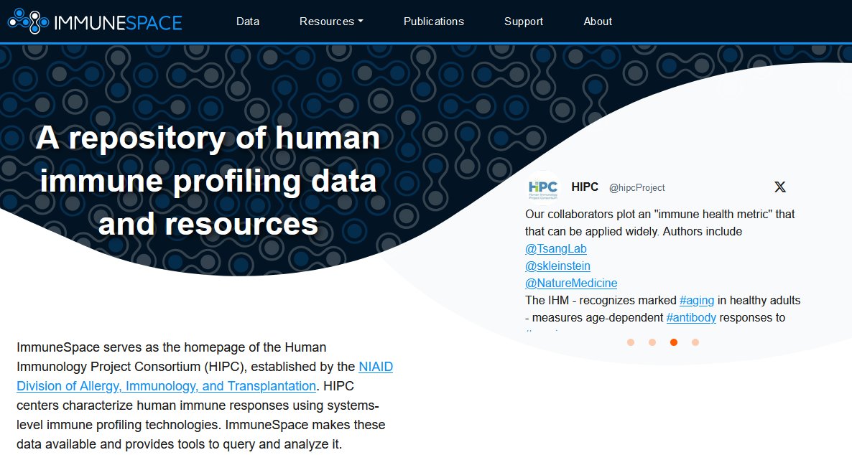Open the @TsangLab mention link
Screen dimensions: 852x455
556,249
